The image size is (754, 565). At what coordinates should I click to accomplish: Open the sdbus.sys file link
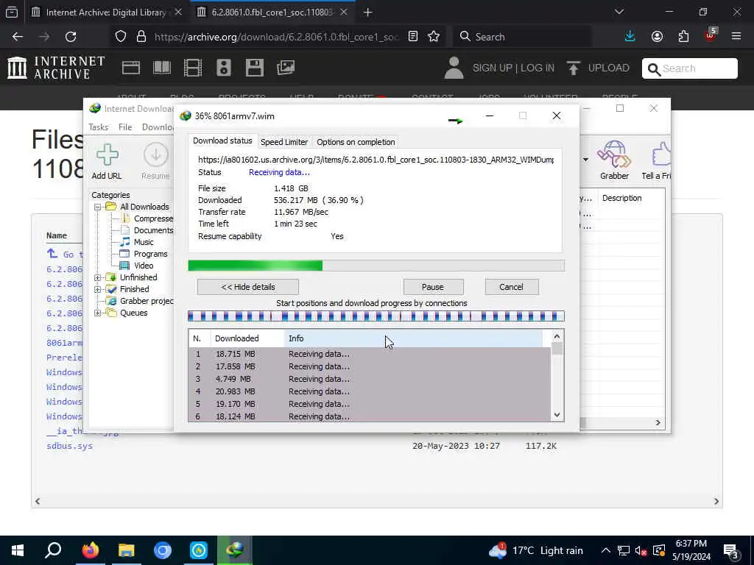point(70,446)
